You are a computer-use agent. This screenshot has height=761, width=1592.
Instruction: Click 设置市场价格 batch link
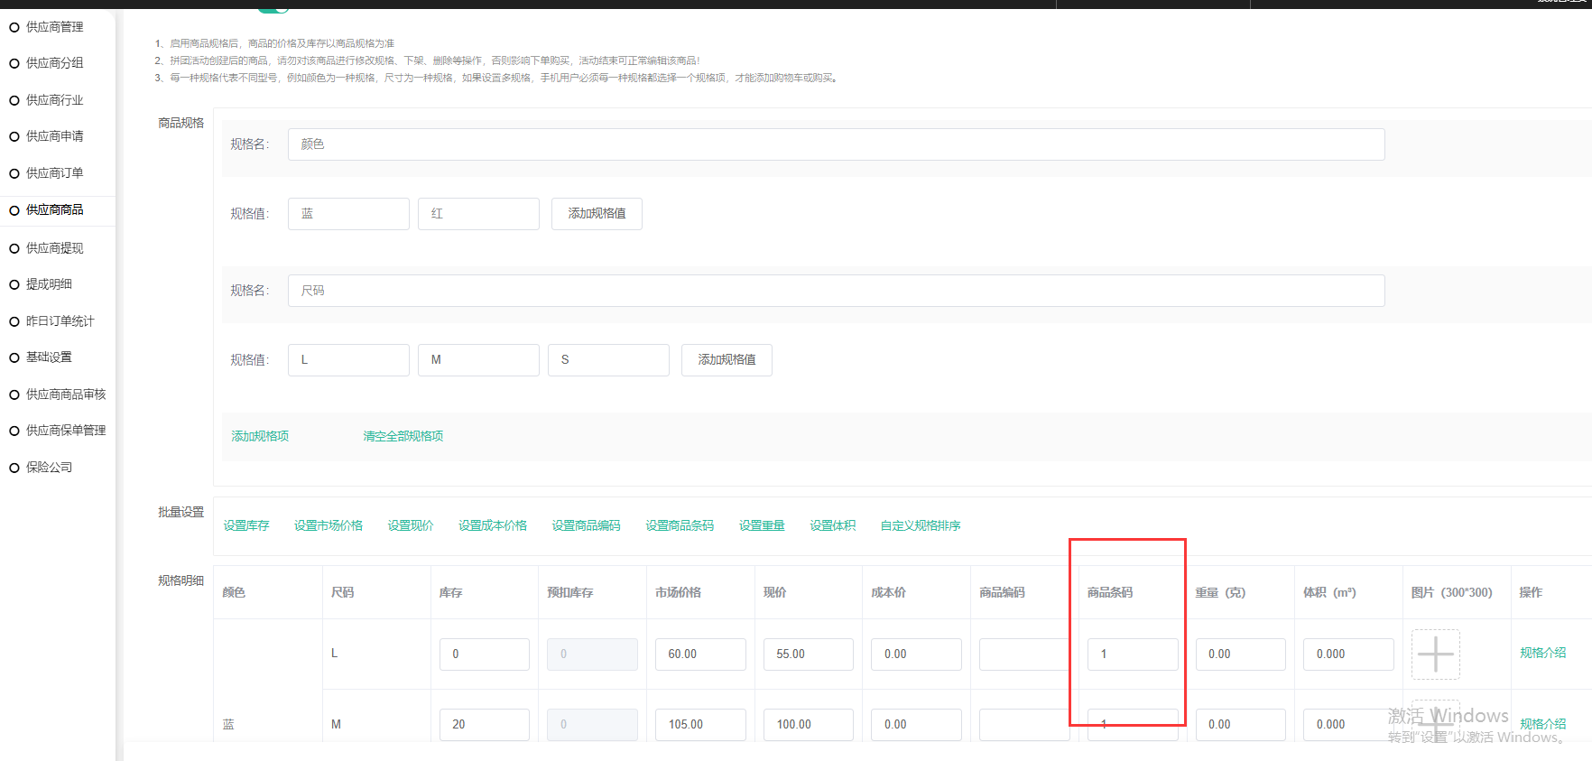329,525
